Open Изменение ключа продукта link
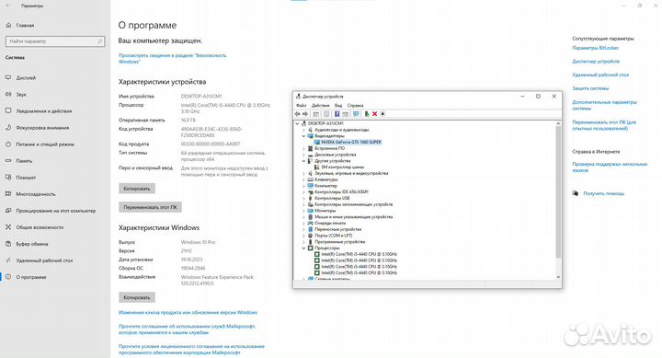This screenshot has height=358, width=662. pos(188,312)
